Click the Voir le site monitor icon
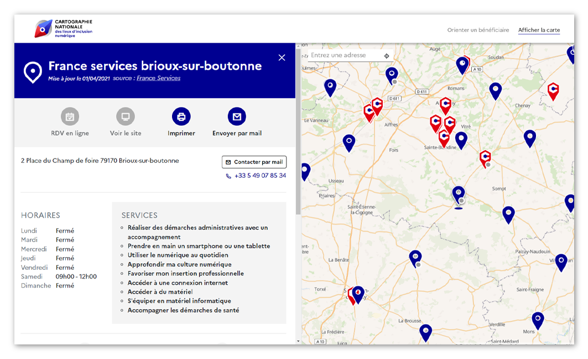Screen dimensions: 588x359 [125, 117]
